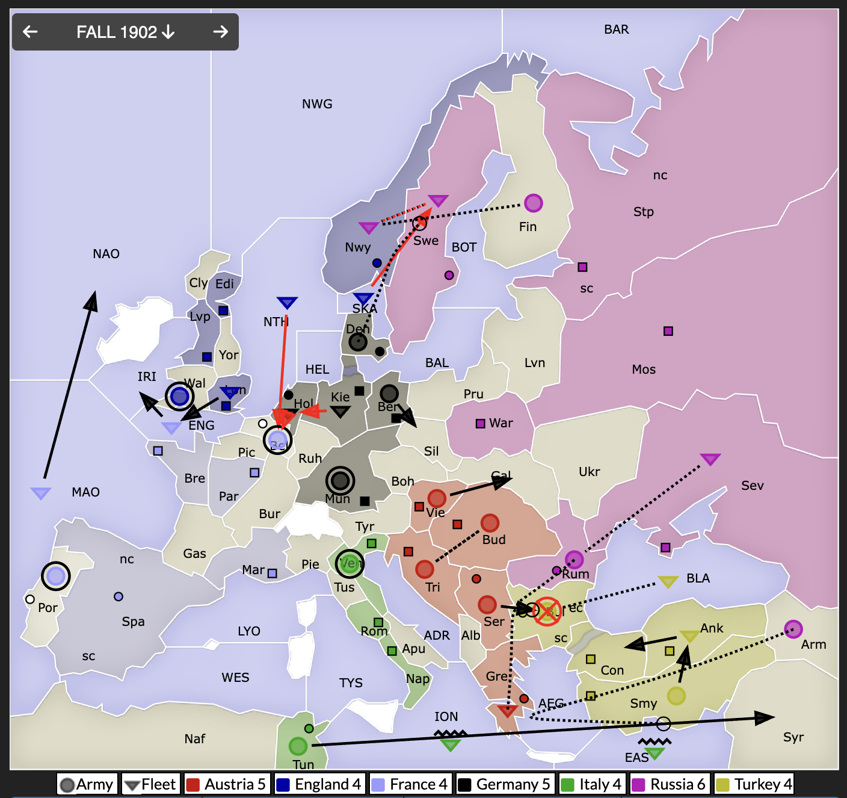The width and height of the screenshot is (847, 798).
Task: Click the Gas territory label
Action: click(194, 554)
